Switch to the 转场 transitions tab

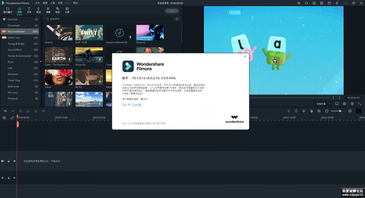[39, 10]
